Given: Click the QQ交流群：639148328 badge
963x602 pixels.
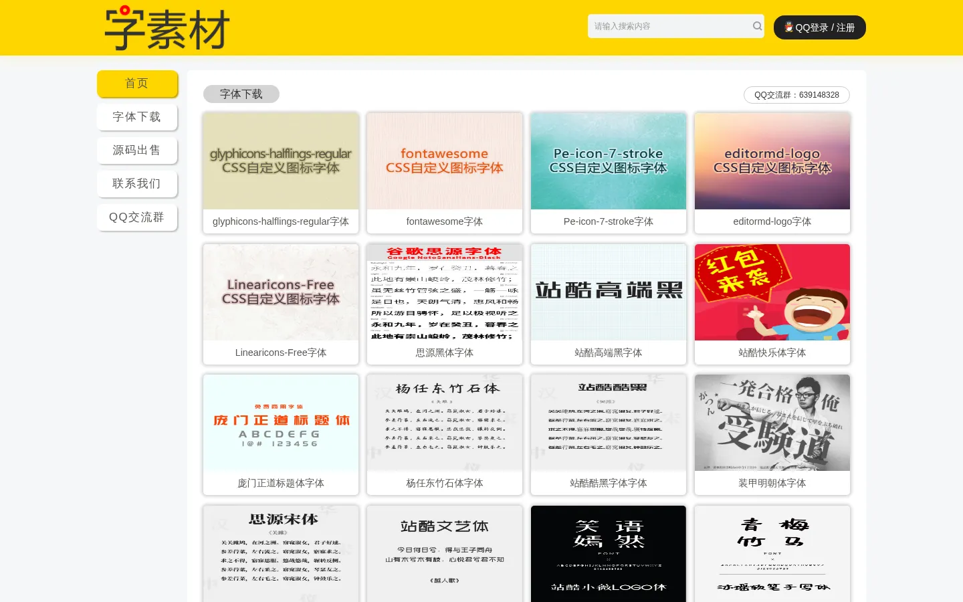Looking at the screenshot, I should (796, 95).
